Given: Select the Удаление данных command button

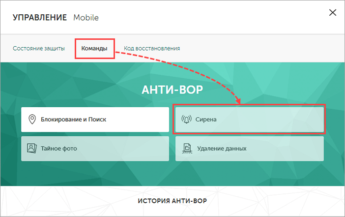Looking at the screenshot, I should (250, 149).
